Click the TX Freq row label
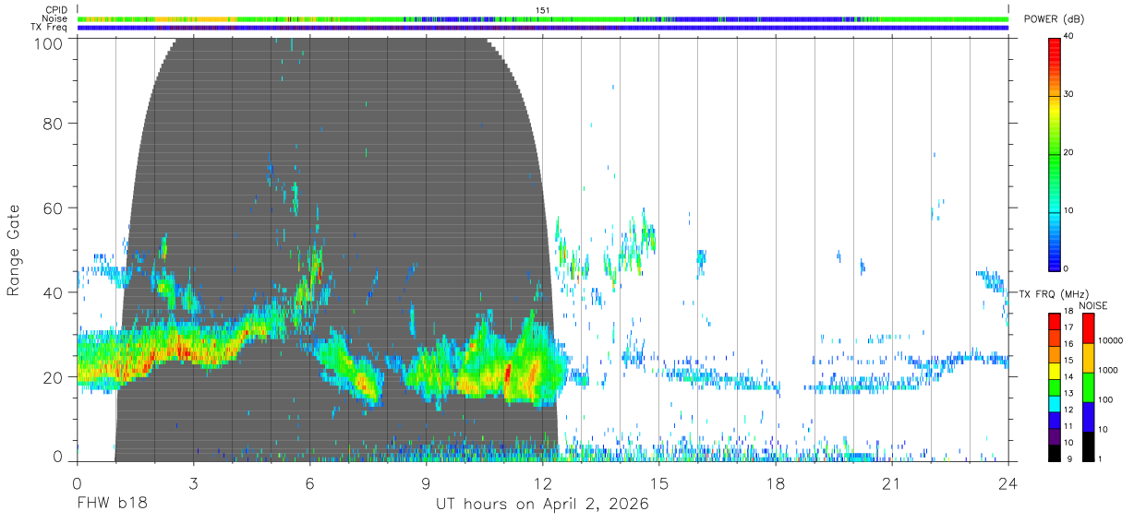This screenshot has width=1134, height=523. click(50, 28)
